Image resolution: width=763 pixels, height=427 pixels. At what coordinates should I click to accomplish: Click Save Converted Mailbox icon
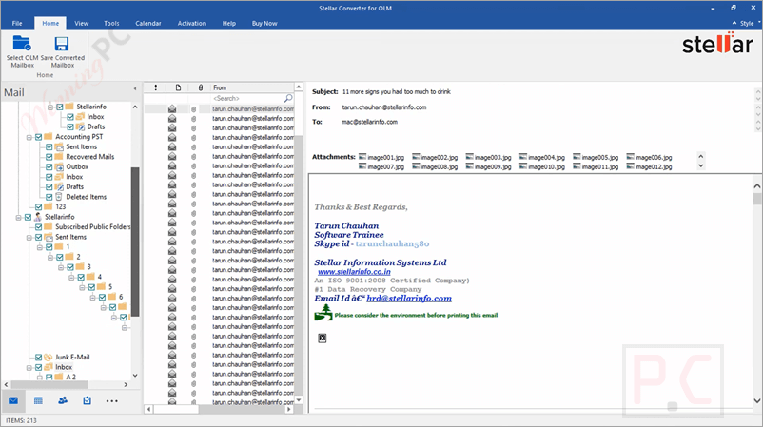point(62,44)
